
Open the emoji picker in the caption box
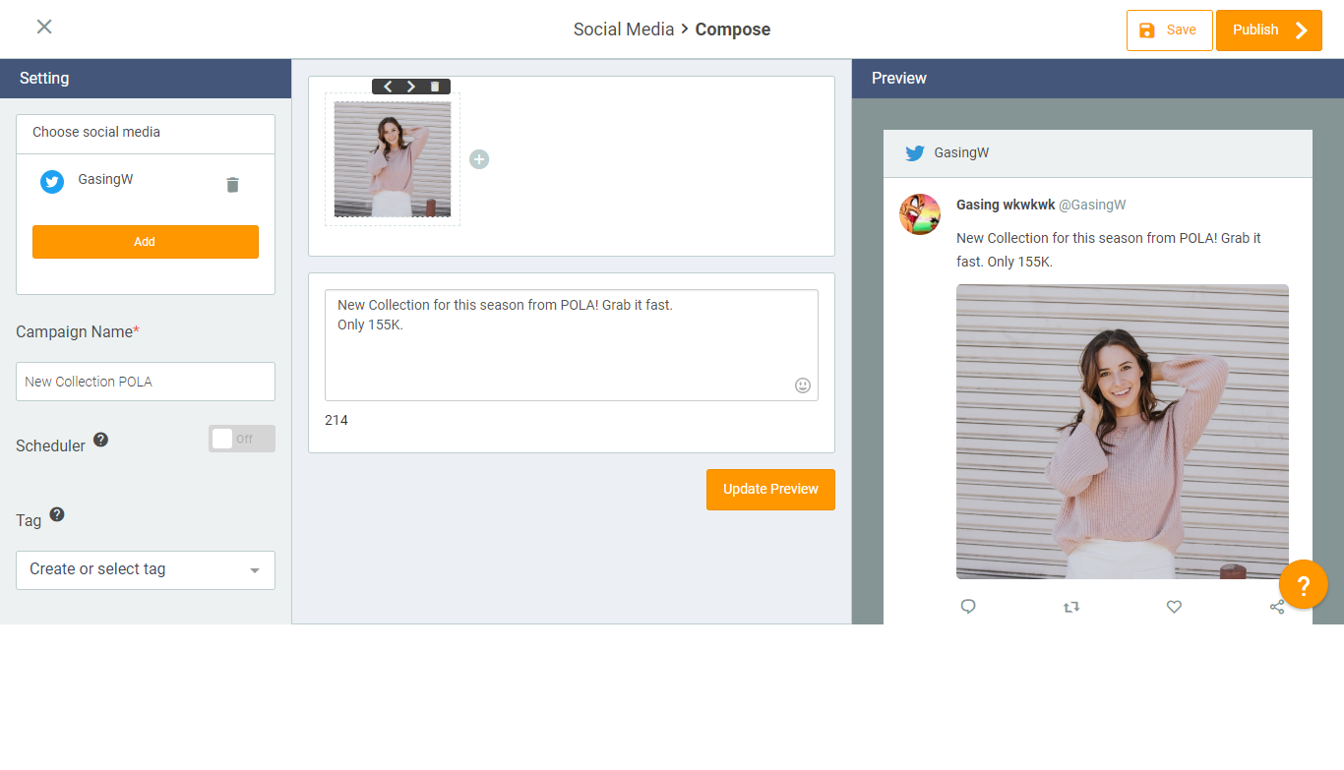point(802,385)
